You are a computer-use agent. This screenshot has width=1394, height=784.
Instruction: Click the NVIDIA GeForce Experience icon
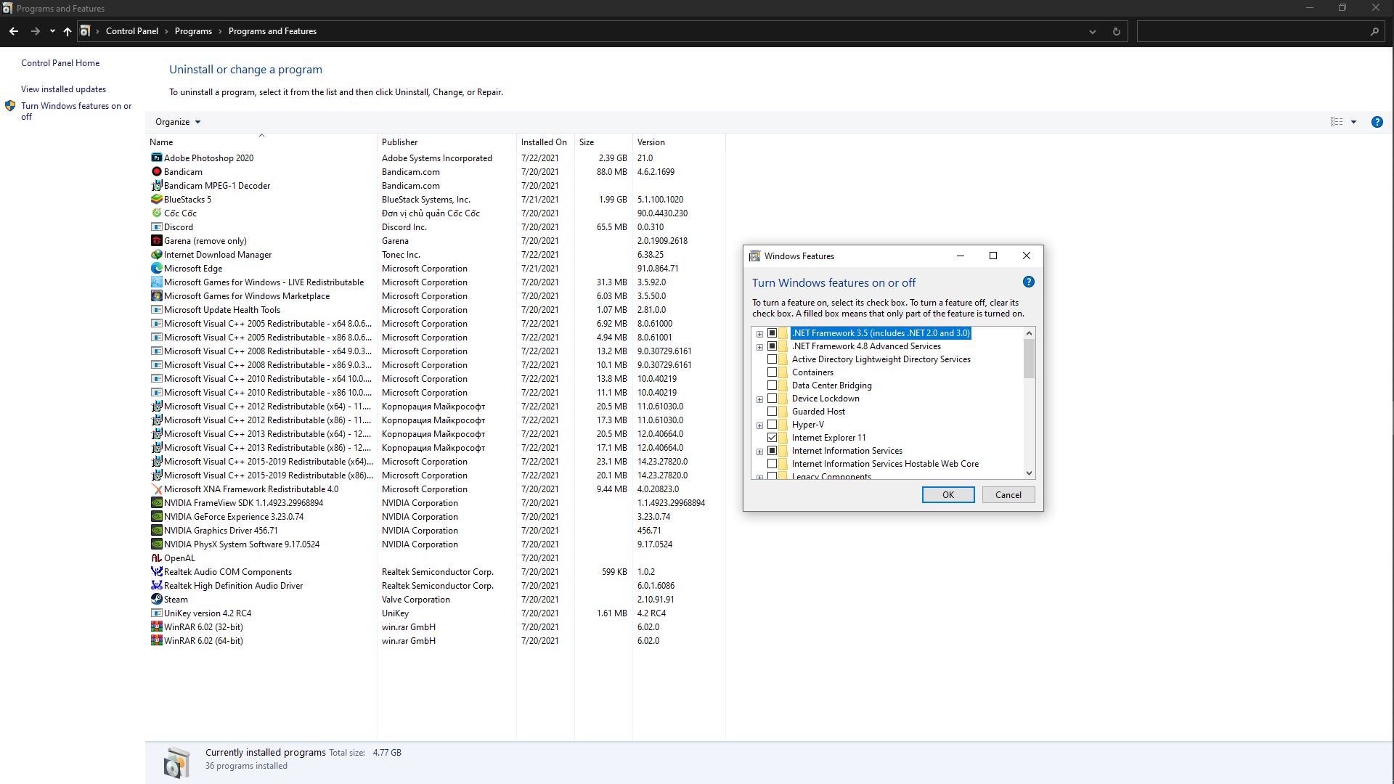point(156,517)
